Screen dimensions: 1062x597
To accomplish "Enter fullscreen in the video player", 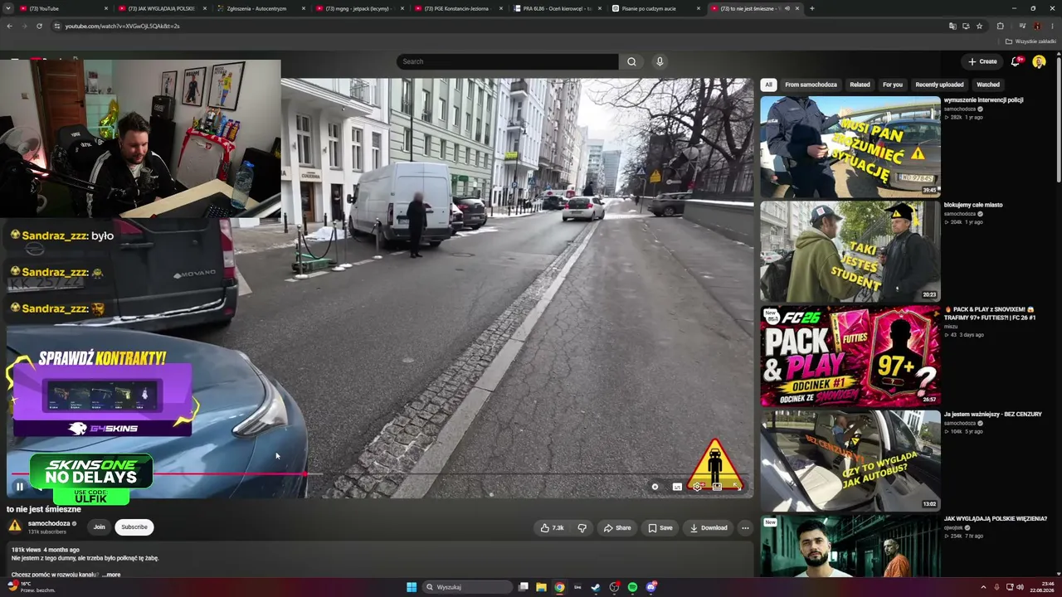I will tap(737, 487).
